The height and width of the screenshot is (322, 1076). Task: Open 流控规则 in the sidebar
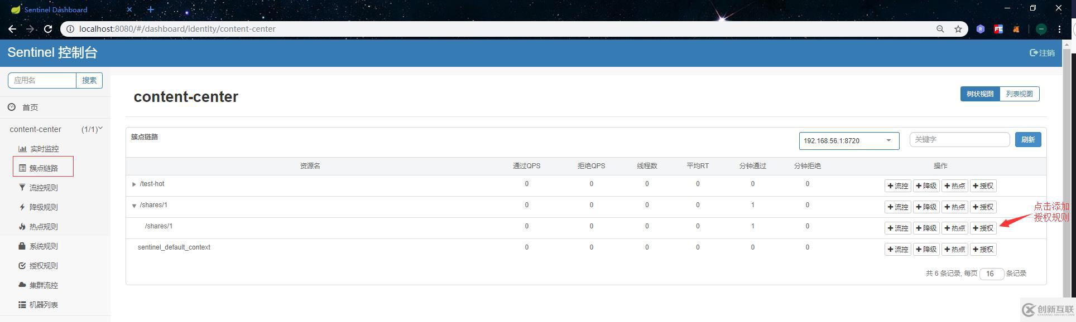tap(39, 188)
